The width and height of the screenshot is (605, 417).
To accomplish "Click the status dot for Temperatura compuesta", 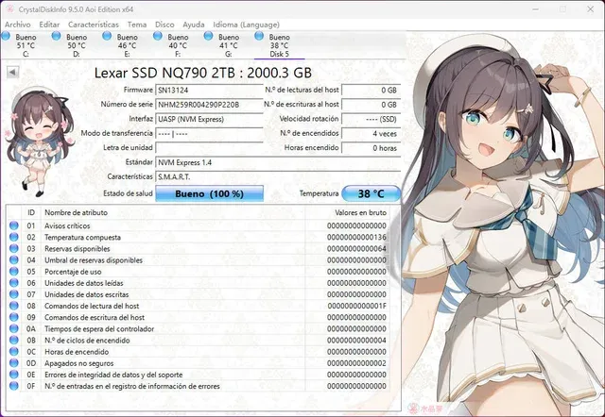I will tap(14, 237).
